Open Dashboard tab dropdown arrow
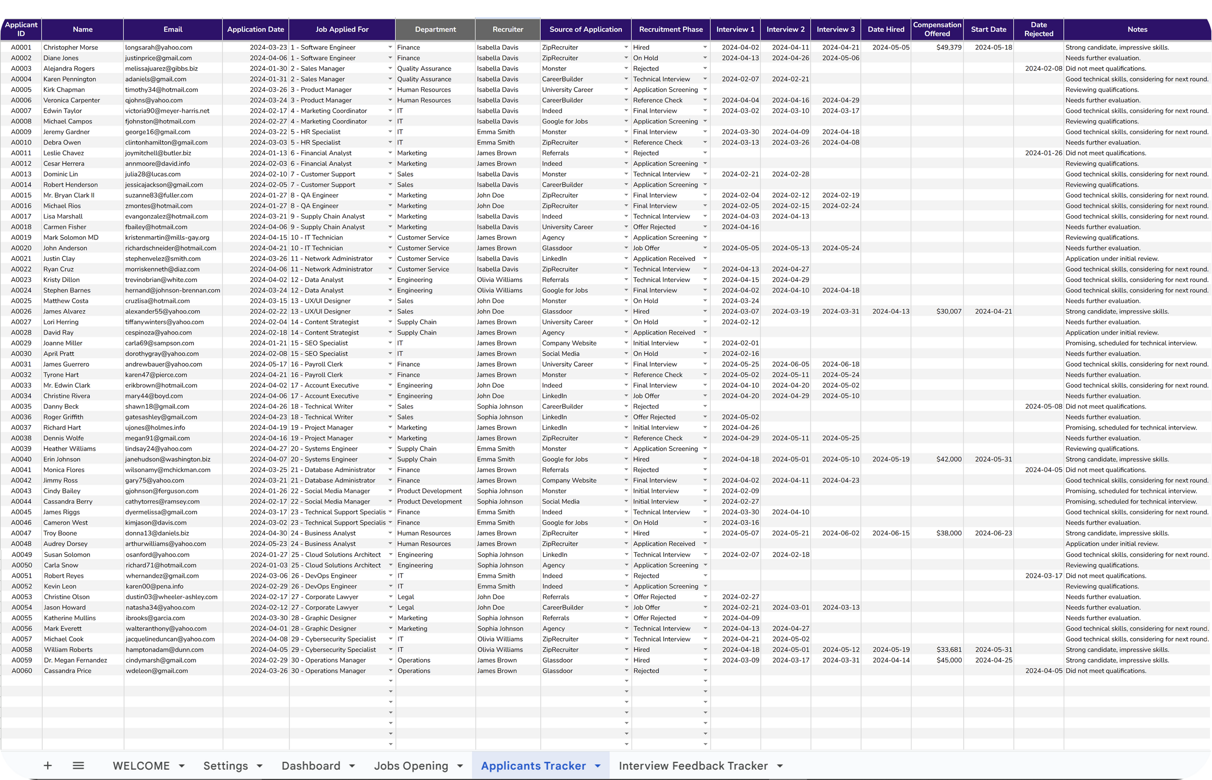 352,766
